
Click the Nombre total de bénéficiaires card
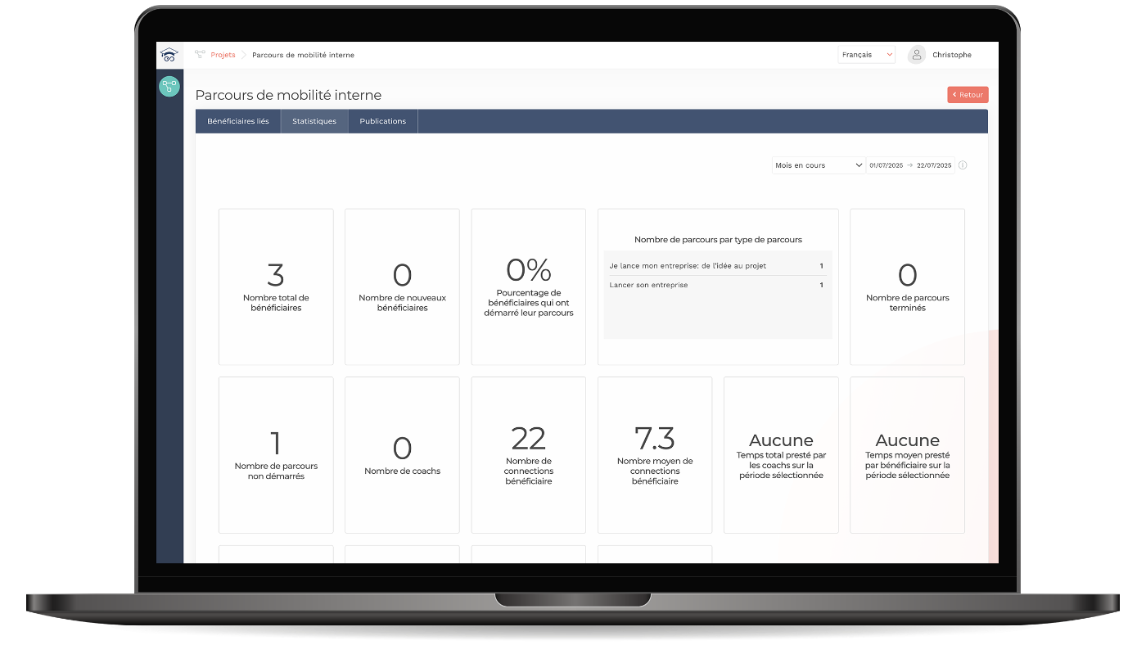276,286
